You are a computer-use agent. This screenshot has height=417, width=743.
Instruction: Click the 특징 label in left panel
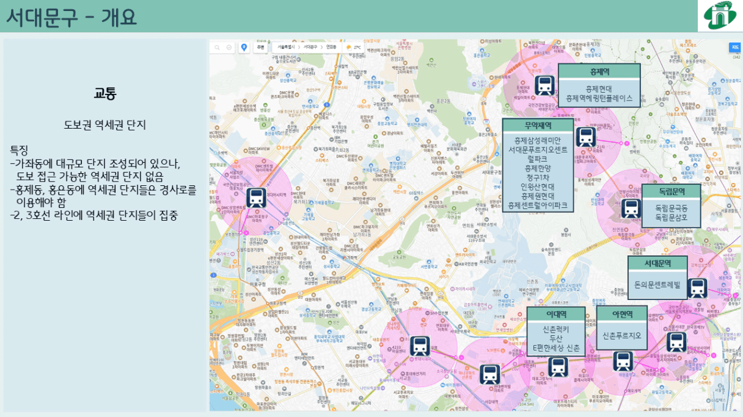pyautogui.click(x=19, y=150)
